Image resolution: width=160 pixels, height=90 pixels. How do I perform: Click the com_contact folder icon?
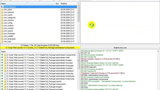point(2,25)
